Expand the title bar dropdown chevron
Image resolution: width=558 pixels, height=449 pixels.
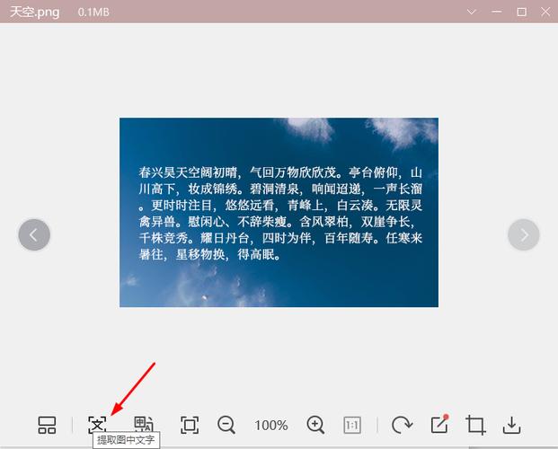click(472, 12)
